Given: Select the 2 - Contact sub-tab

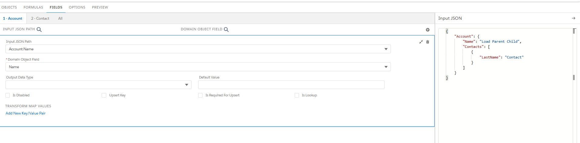Looking at the screenshot, I should [40, 18].
